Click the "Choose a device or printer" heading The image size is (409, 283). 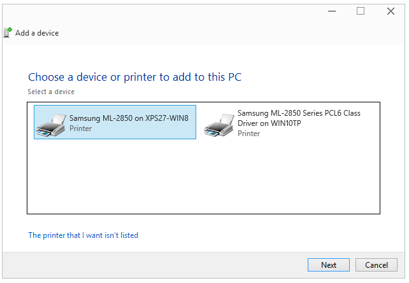134,77
